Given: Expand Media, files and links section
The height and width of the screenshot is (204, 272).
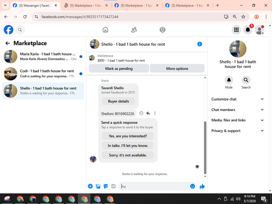Looking at the screenshot, I should (238, 120).
